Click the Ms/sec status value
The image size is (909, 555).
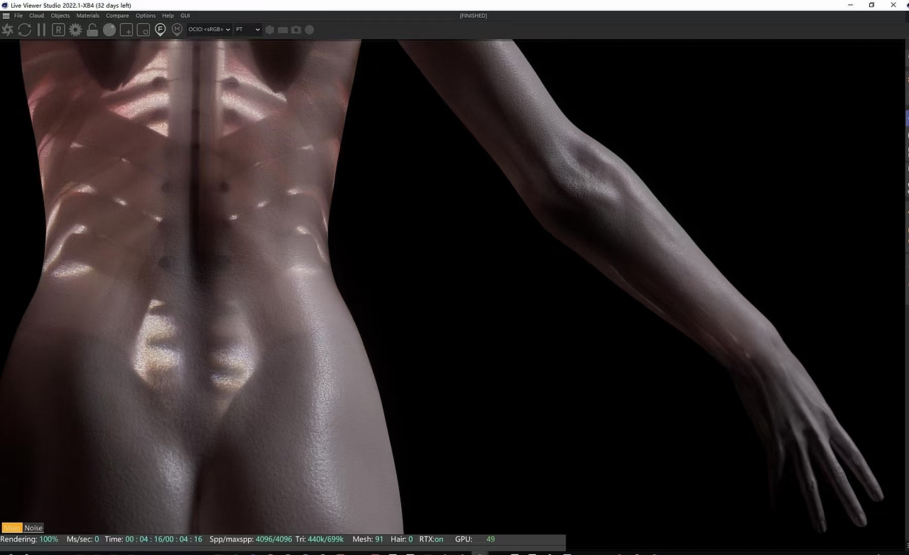click(x=83, y=539)
